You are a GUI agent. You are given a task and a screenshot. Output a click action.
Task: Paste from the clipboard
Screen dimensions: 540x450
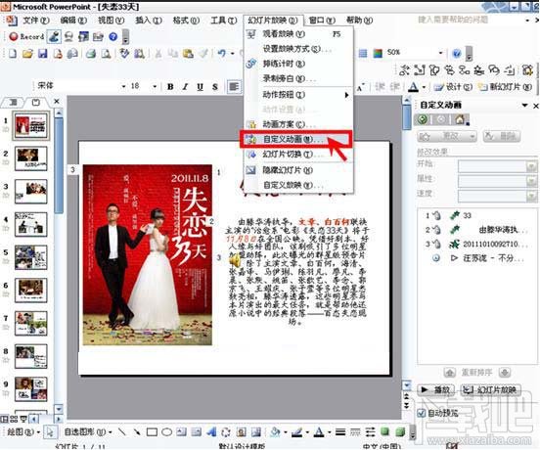coord(188,54)
